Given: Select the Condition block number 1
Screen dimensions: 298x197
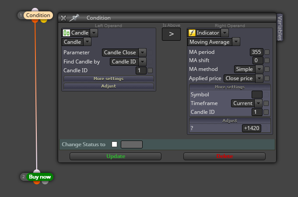Looking at the screenshot, I should [x=38, y=15].
